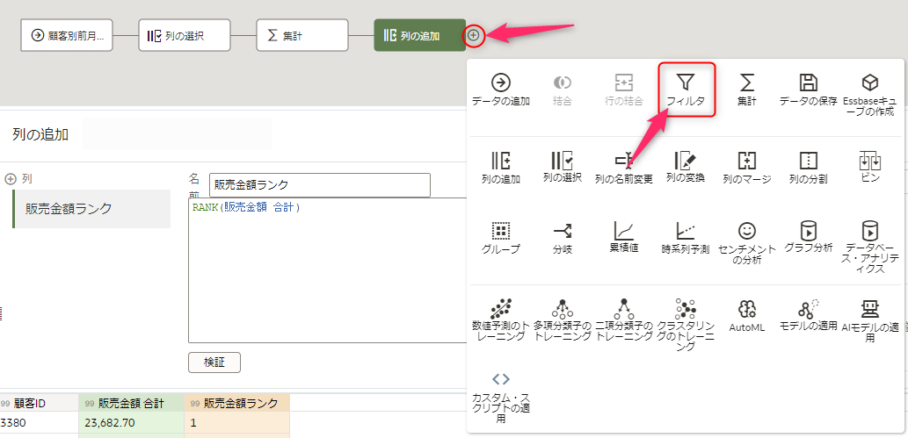Choose クラスタリングのトレーニング step
908x438 pixels.
click(x=686, y=325)
